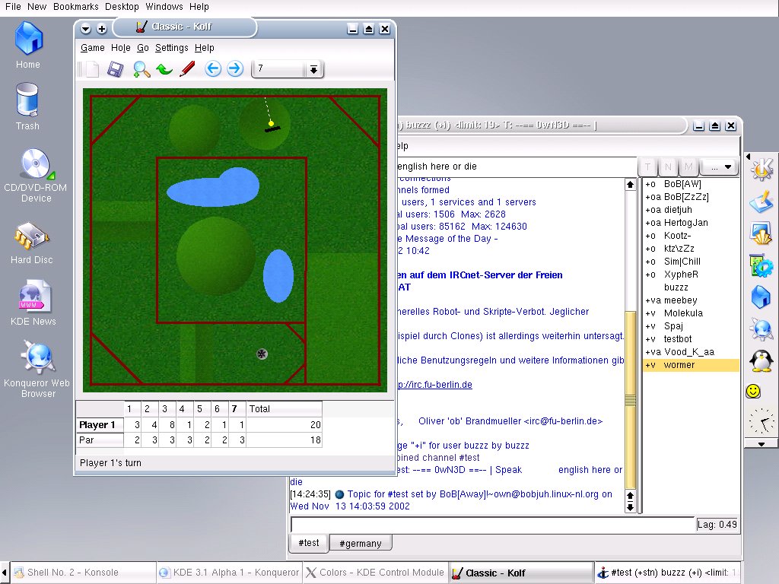This screenshot has height=584, width=779.
Task: Open the CD/DVD-ROM Device desktop icon
Action: pyautogui.click(x=35, y=176)
